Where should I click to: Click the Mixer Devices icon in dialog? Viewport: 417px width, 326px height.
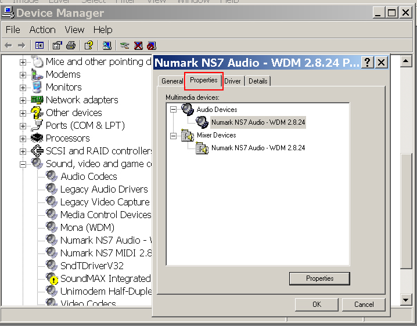click(188, 135)
